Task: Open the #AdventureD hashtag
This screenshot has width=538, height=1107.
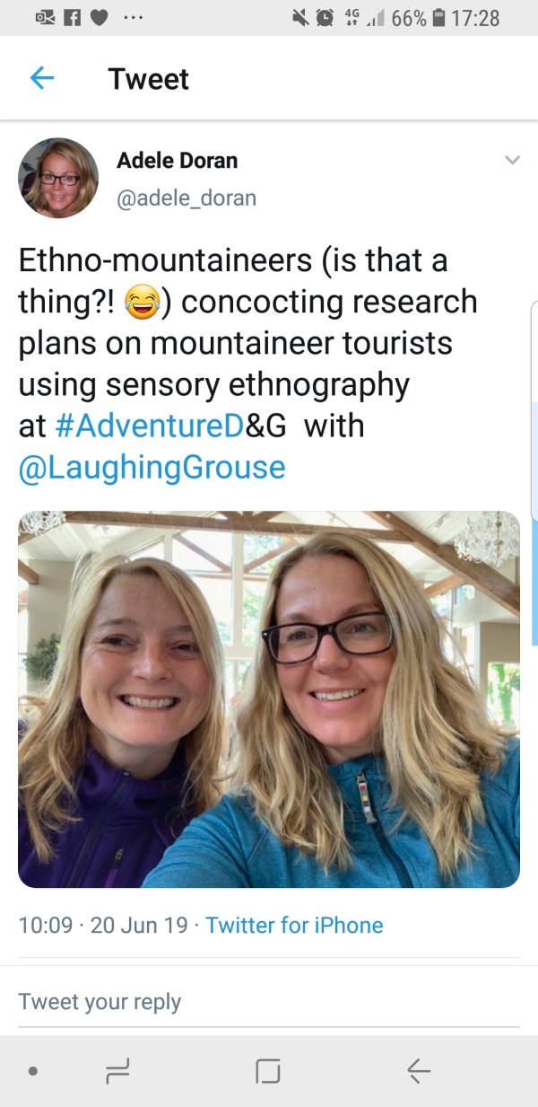Action: pyautogui.click(x=150, y=426)
